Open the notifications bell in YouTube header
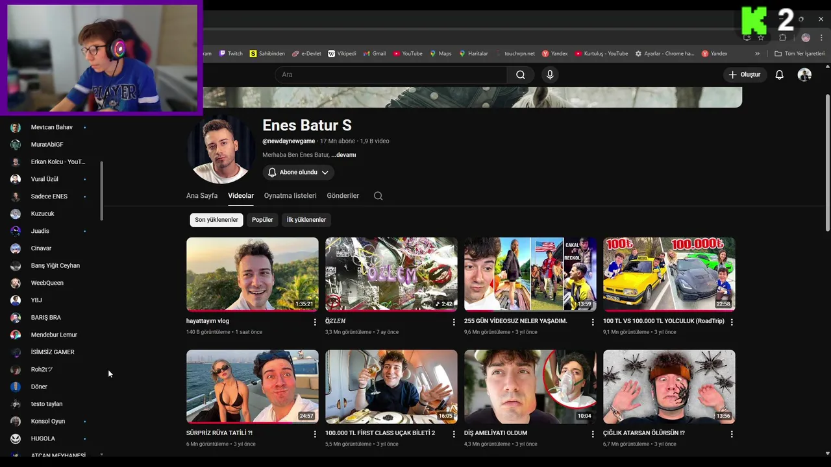This screenshot has height=467, width=831. [x=779, y=75]
